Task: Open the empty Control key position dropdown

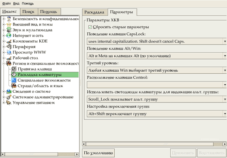Action: pyautogui.click(x=156, y=85)
